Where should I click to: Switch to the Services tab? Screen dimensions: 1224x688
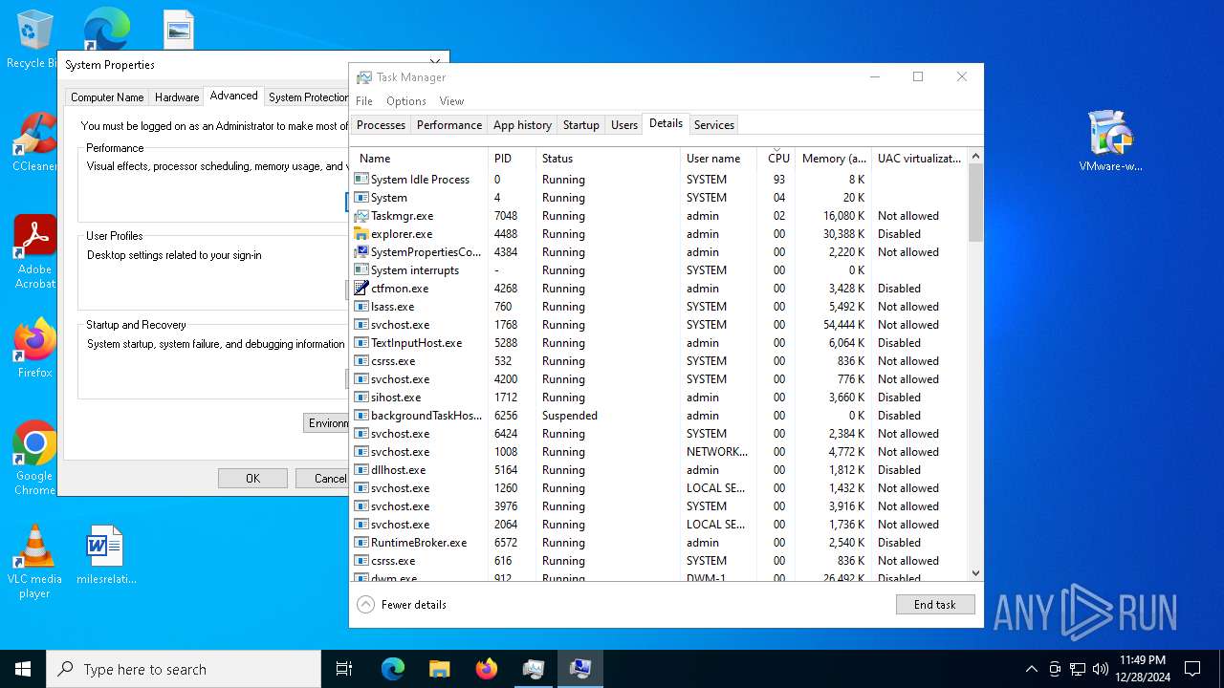(714, 125)
